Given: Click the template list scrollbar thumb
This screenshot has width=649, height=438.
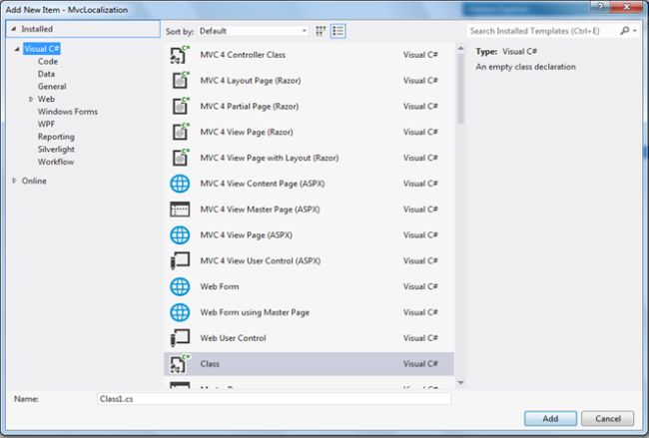Looking at the screenshot, I should [x=460, y=89].
